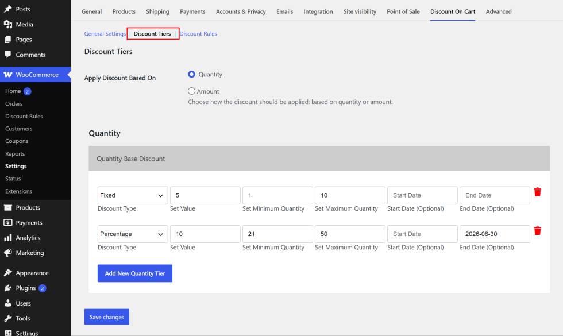Click the Home notification badge 2

28,91
